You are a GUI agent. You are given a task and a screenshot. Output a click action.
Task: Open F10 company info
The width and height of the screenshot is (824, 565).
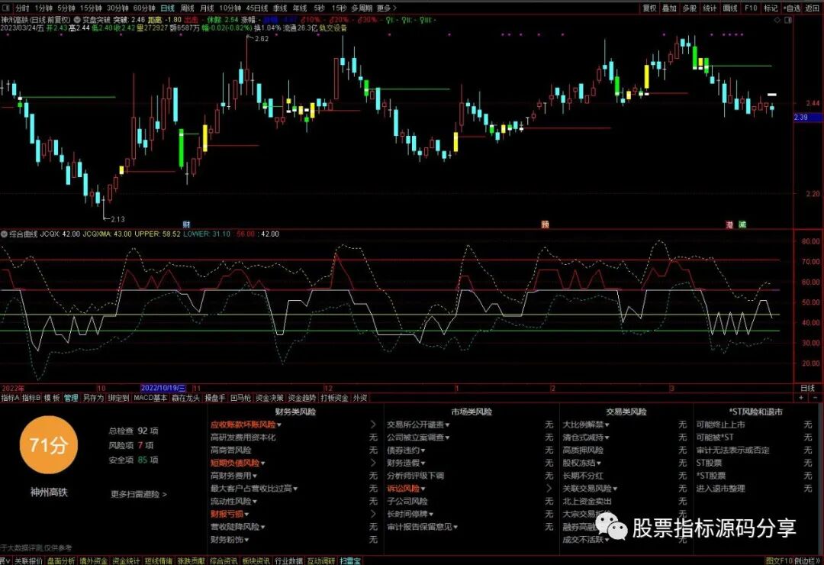tap(751, 8)
